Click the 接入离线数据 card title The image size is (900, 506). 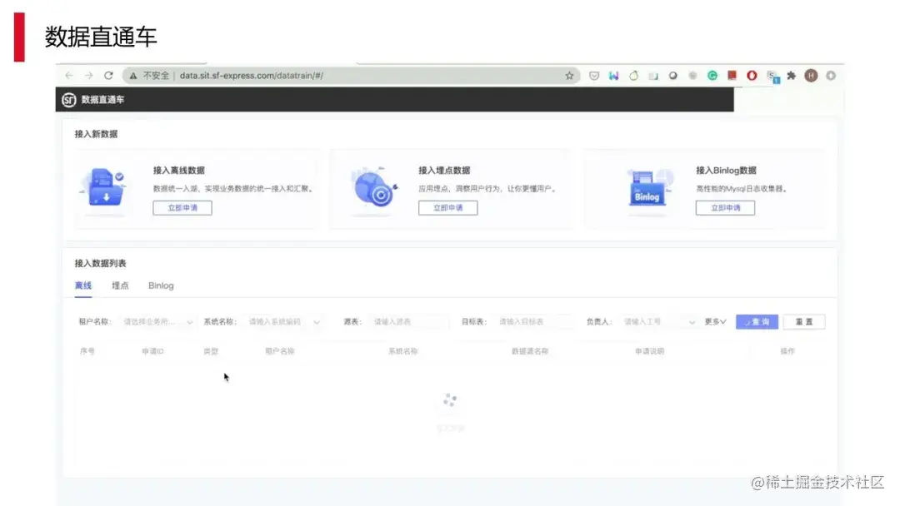tap(179, 171)
